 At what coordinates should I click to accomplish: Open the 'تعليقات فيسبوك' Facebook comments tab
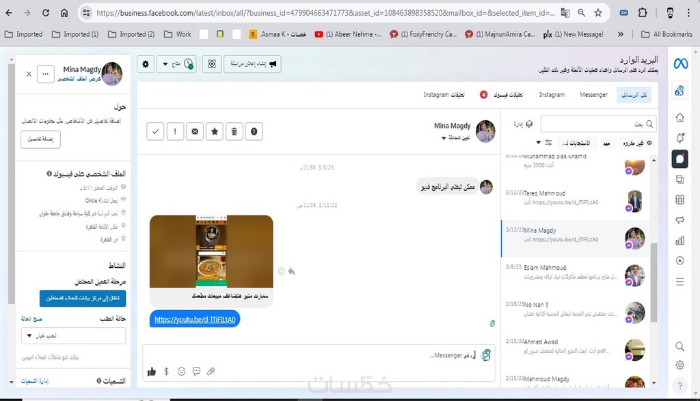pyautogui.click(x=502, y=95)
